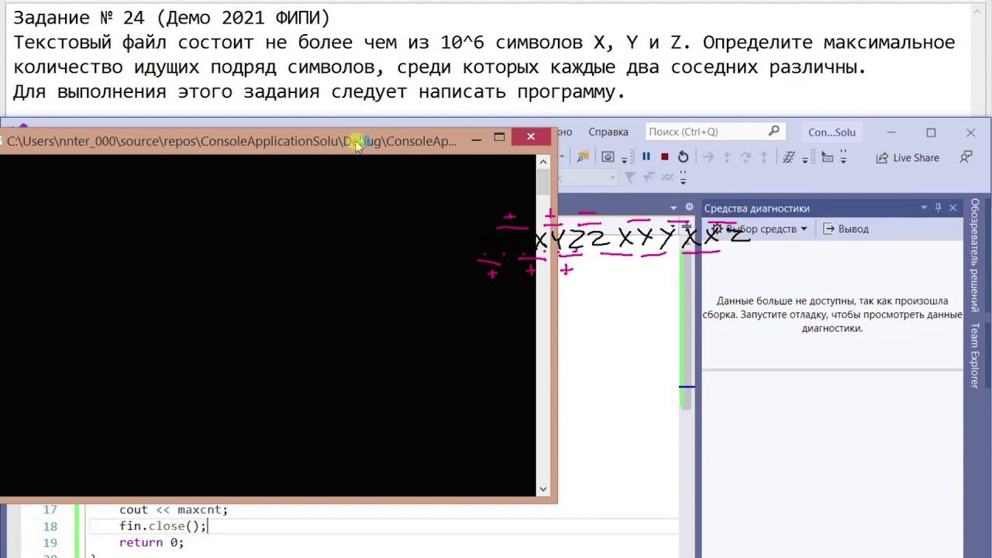The height and width of the screenshot is (558, 992).
Task: Click the console window vertical scrollbar thumb
Action: pyautogui.click(x=543, y=181)
